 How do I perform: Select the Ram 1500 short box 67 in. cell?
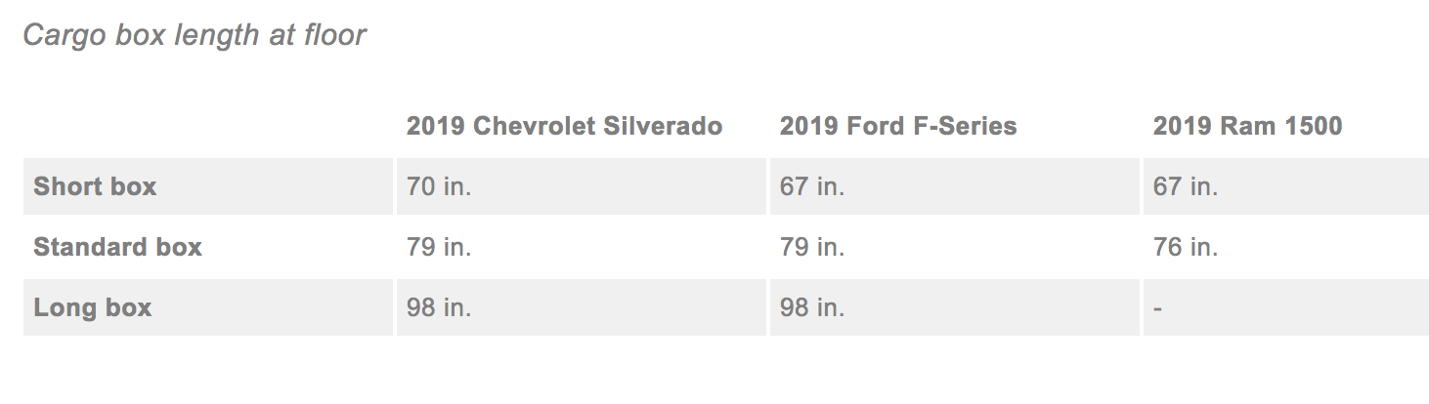(1286, 186)
